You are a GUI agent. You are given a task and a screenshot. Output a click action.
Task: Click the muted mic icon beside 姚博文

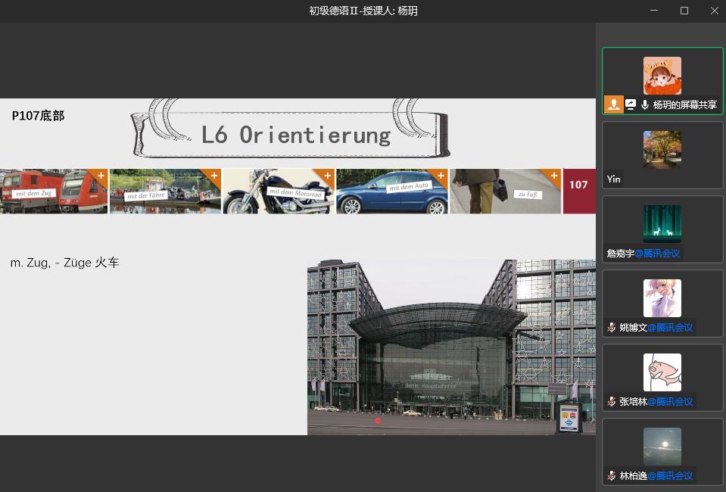coord(611,328)
